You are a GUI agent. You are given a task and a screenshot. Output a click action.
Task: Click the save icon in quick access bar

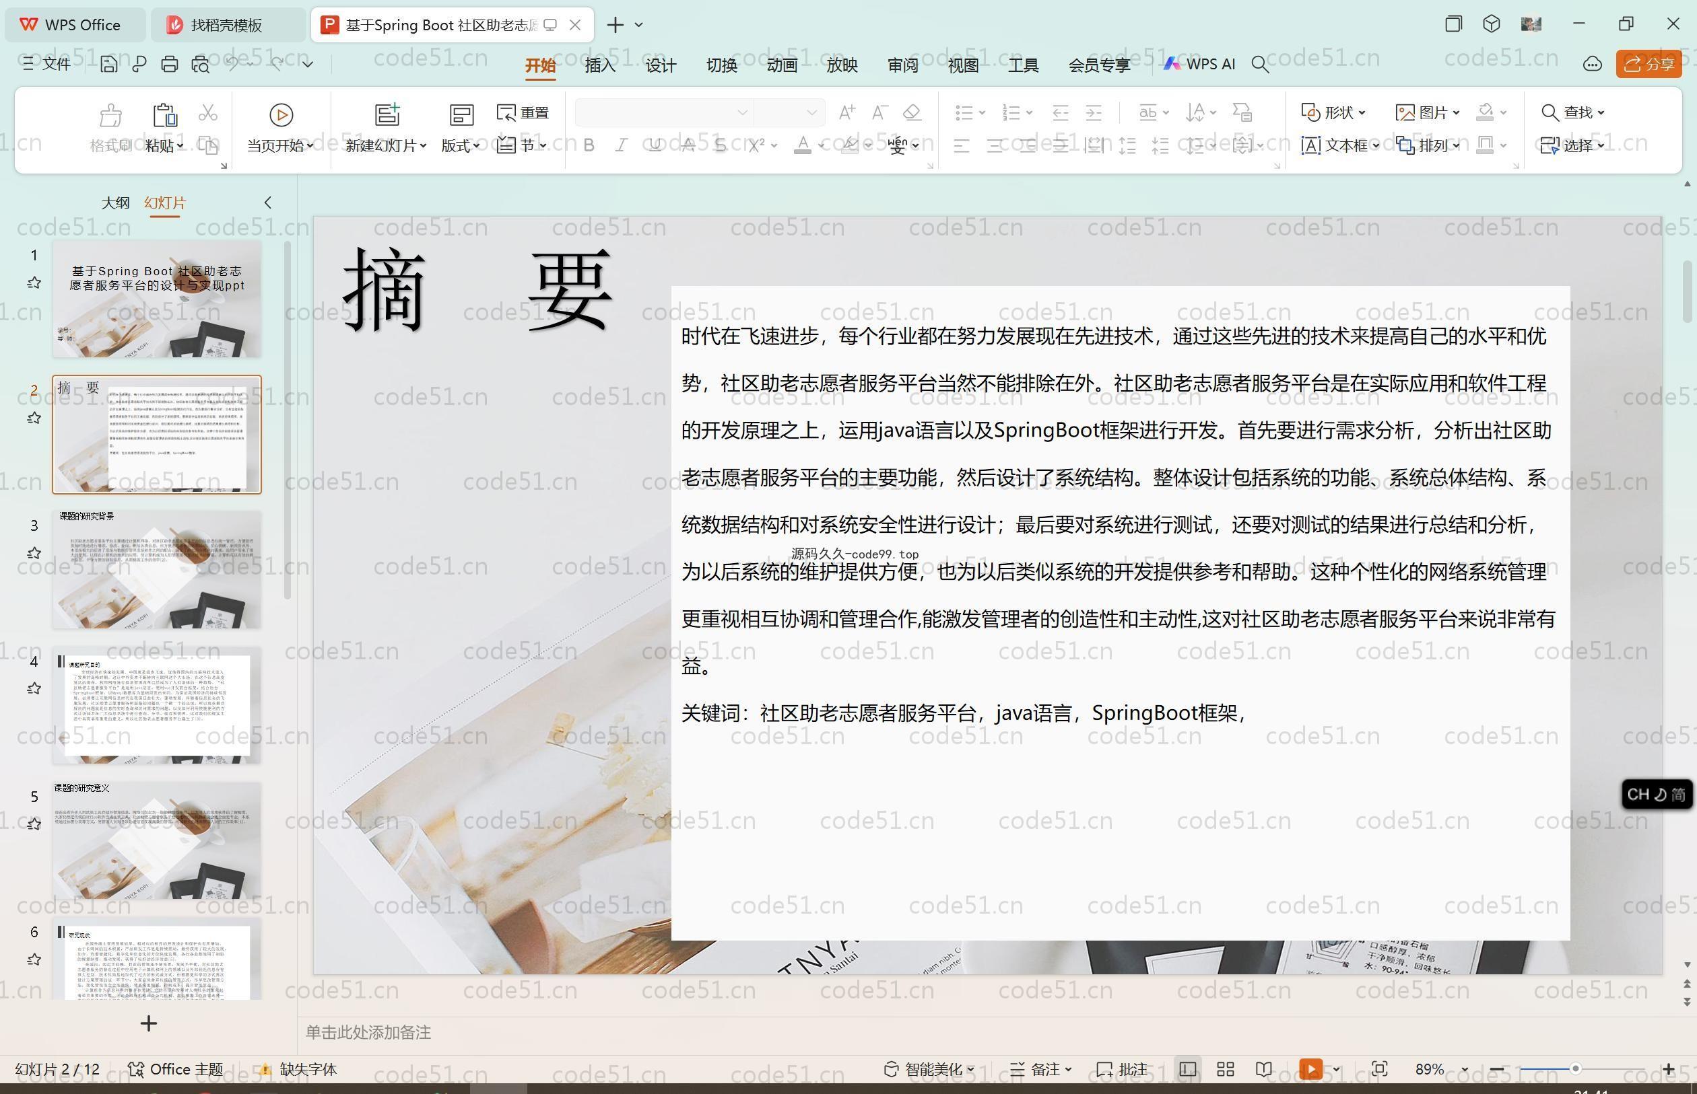point(109,64)
